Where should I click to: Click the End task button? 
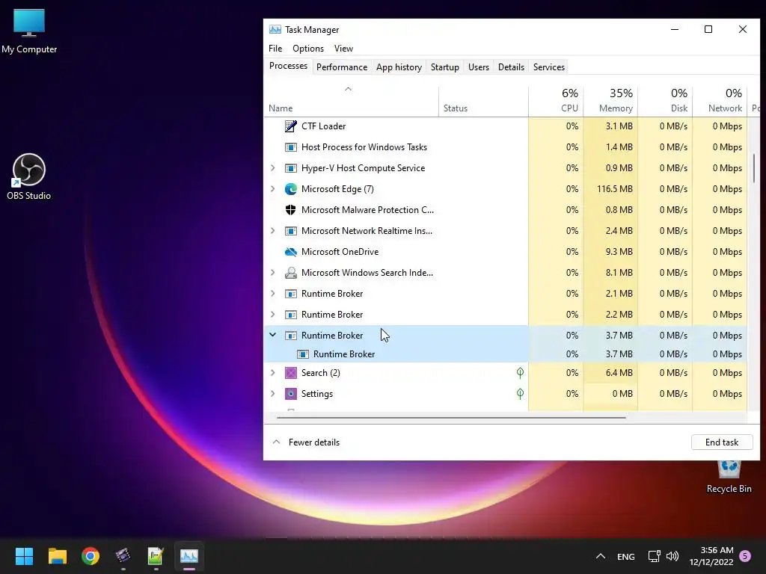[x=722, y=442]
